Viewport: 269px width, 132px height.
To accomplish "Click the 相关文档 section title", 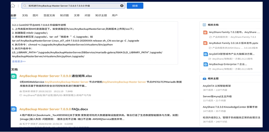I will click(213, 25).
